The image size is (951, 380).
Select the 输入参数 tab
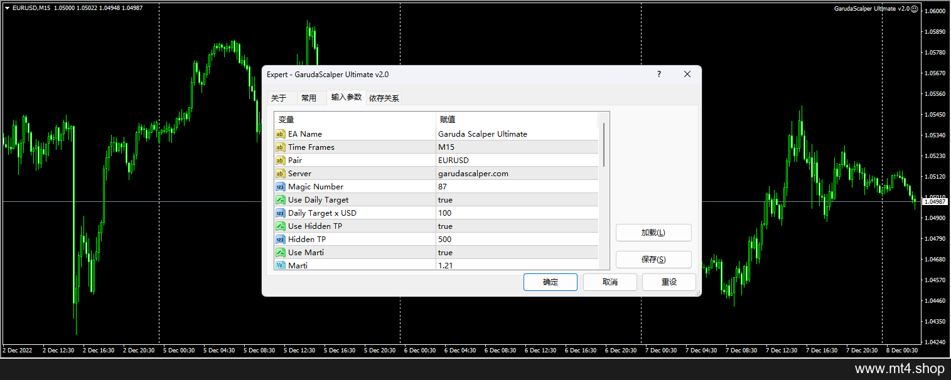pyautogui.click(x=347, y=97)
